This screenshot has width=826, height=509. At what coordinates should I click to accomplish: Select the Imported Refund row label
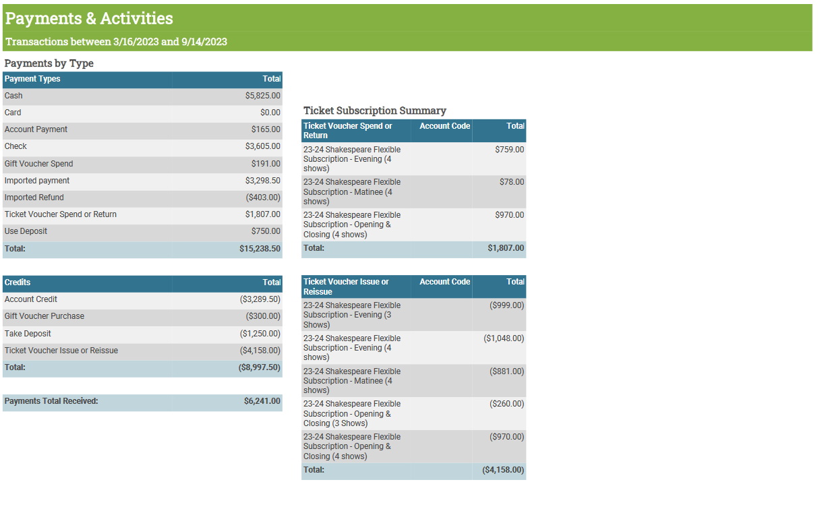[34, 198]
